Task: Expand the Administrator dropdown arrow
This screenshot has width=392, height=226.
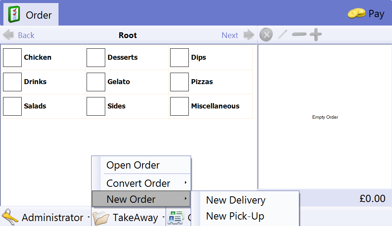Action: [x=89, y=218]
